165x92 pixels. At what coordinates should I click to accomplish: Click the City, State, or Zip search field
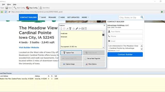point(129,18)
